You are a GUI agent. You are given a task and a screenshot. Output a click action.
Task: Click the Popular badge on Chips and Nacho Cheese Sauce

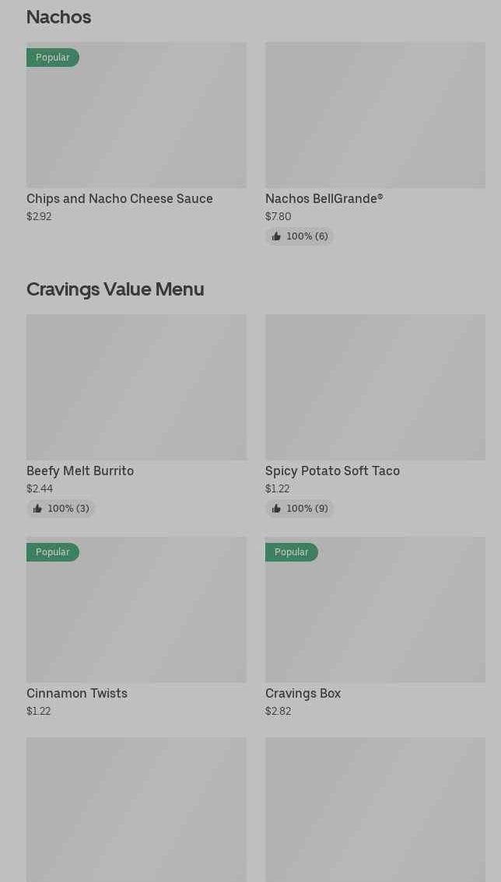point(53,58)
